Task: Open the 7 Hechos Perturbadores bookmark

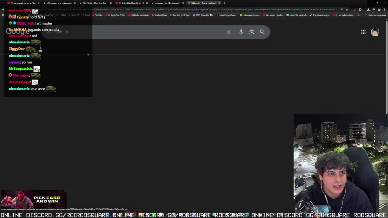Action: point(343,15)
